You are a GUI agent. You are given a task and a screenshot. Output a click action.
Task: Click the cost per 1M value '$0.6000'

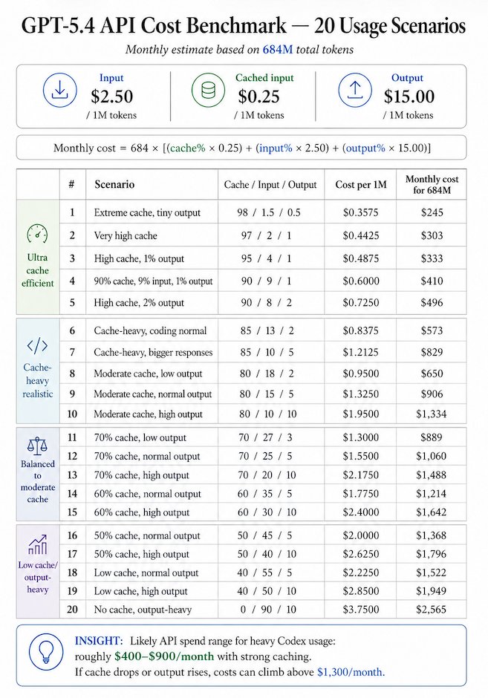361,281
